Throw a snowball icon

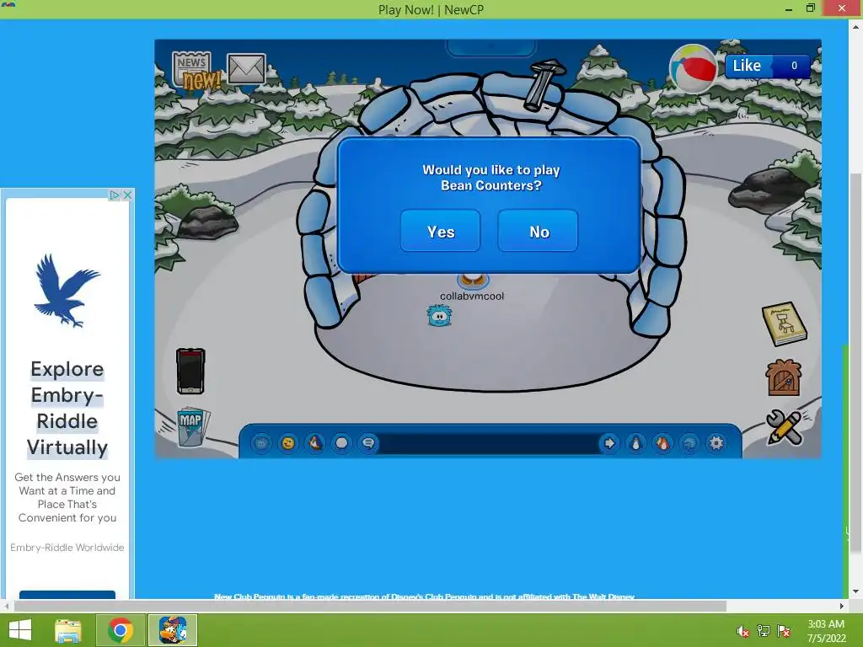[x=342, y=443]
